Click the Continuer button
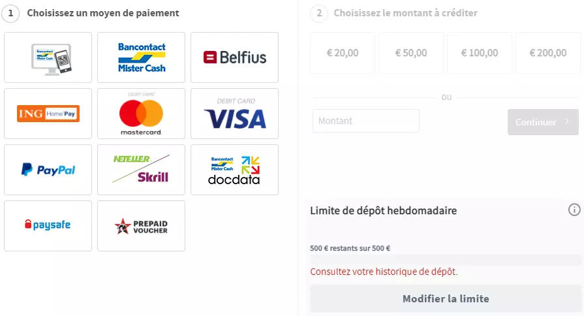 tap(543, 122)
